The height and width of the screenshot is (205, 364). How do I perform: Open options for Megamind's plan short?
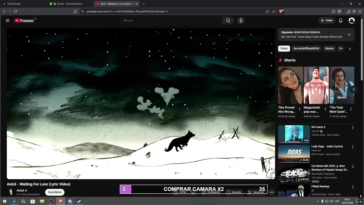pos(325,109)
